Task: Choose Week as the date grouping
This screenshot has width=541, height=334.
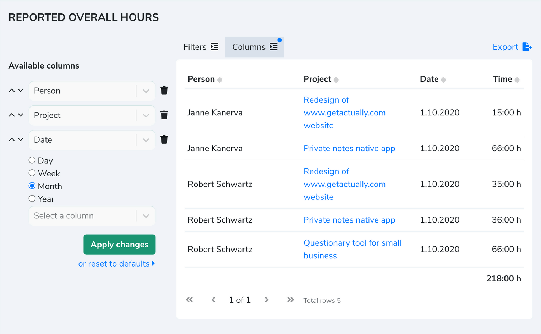Action: 32,173
